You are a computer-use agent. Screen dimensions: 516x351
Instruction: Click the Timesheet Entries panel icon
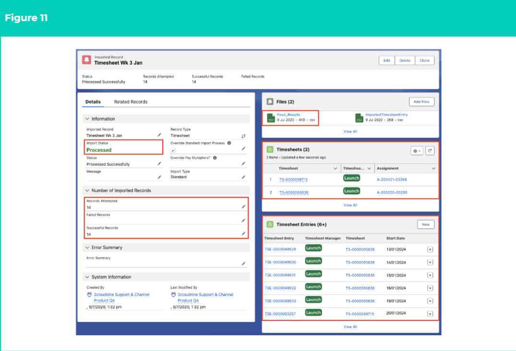click(270, 224)
